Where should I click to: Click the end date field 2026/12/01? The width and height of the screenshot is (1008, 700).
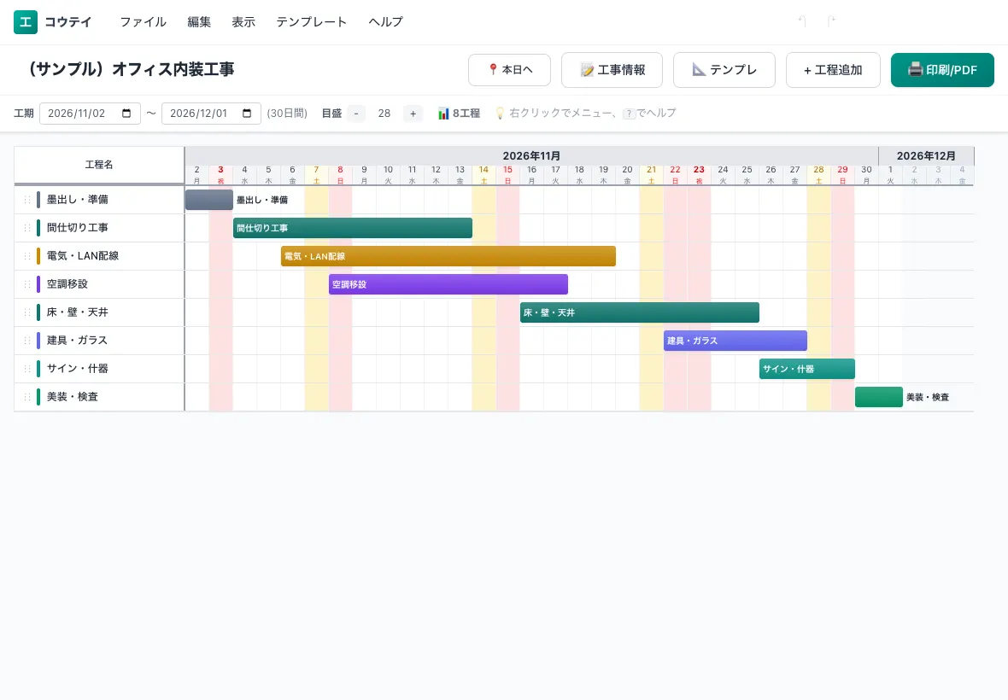click(212, 114)
